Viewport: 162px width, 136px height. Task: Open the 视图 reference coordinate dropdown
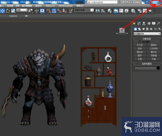(x=22, y=10)
